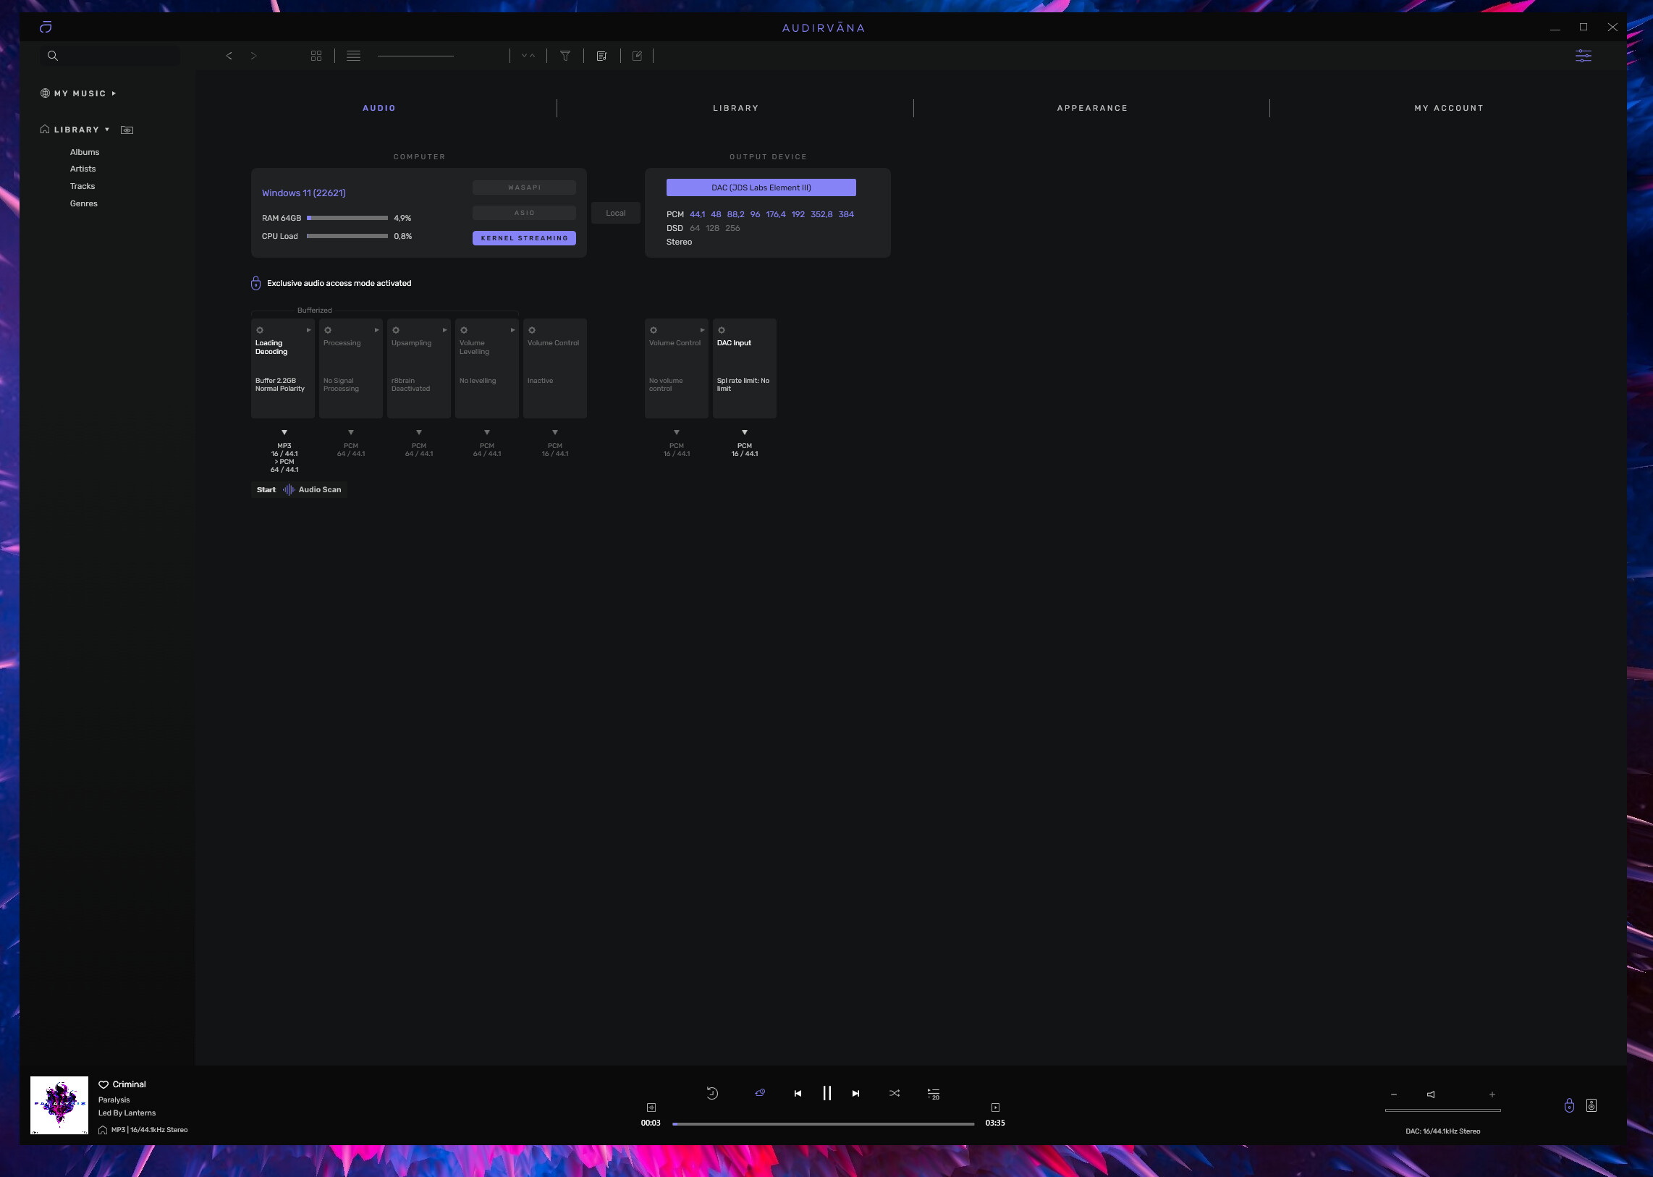Open Artists in the sidebar
Screen dimensions: 1653x1177
pos(83,169)
